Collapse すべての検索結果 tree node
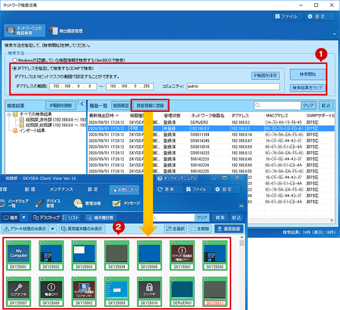This screenshot has height=310, width=340. tap(9, 114)
